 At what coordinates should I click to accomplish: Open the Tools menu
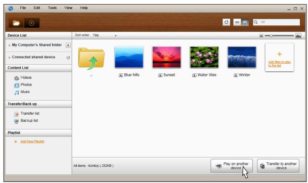[x=52, y=8]
